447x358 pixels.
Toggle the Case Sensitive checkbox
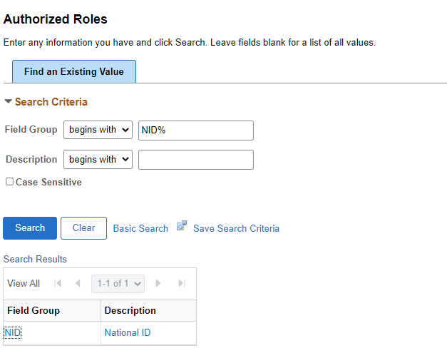click(9, 182)
